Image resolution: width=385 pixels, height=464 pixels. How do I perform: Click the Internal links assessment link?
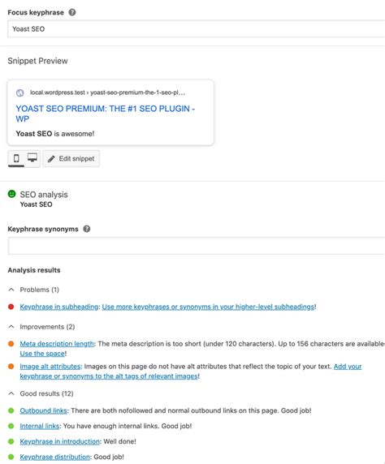pos(40,426)
